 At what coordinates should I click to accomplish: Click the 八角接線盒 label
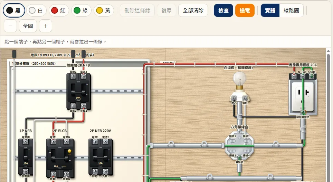pyautogui.click(x=239, y=127)
